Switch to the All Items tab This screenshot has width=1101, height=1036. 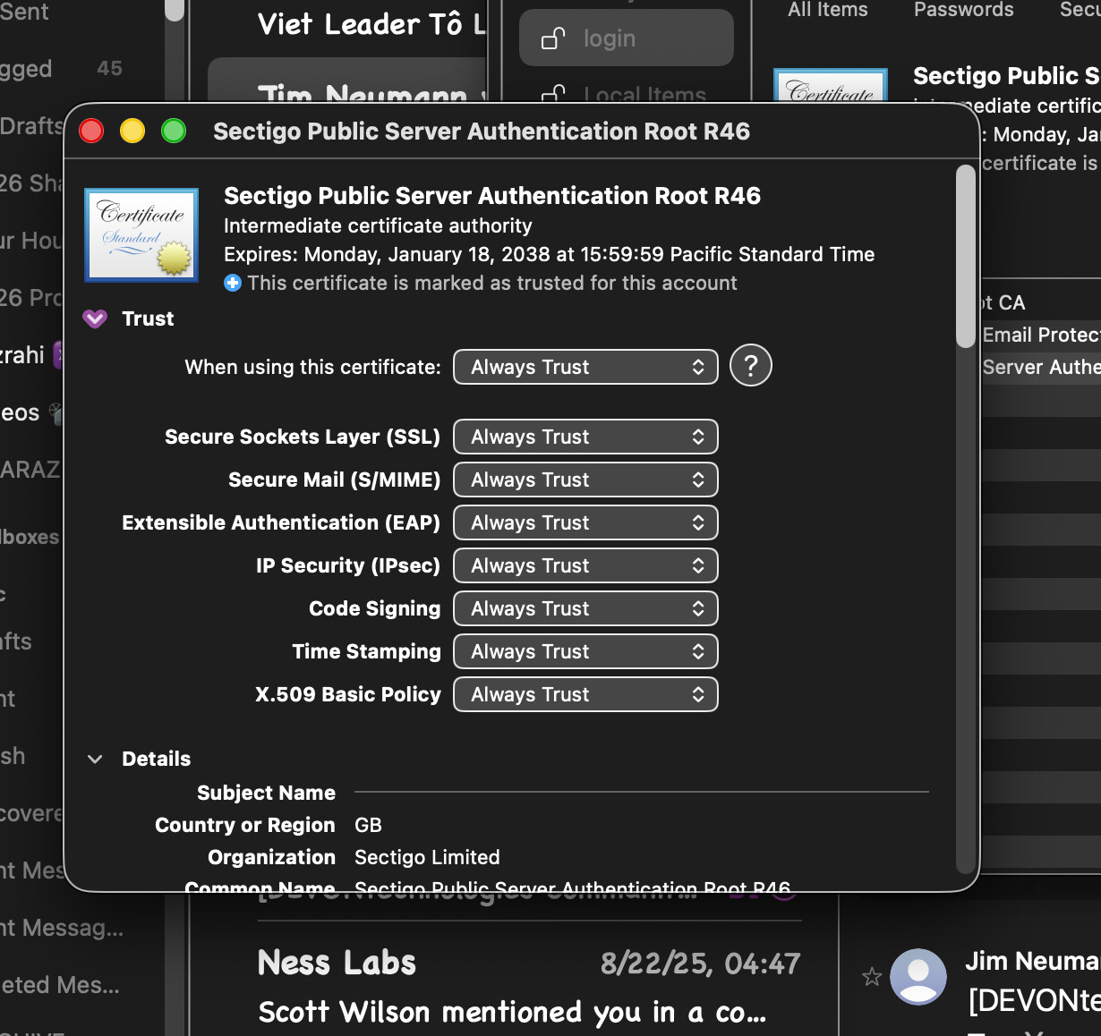(x=827, y=10)
